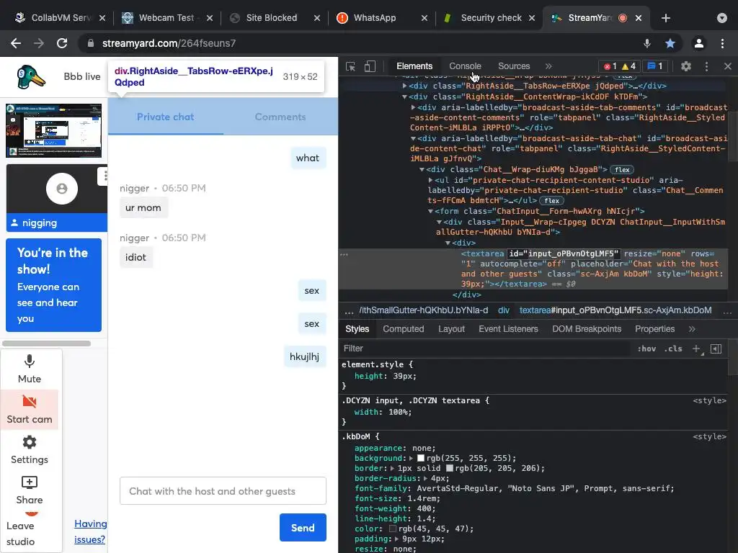Add a new style rule plus icon
Viewport: 738px width, 553px height.
tap(697, 349)
